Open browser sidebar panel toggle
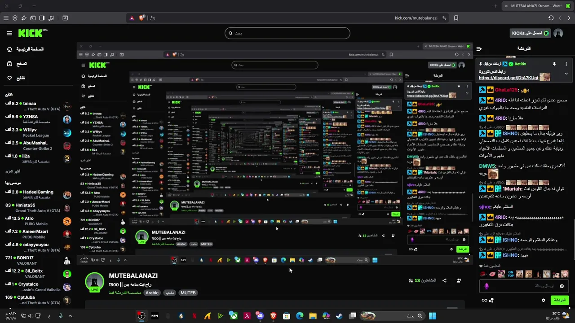This screenshot has width=575, height=323. (x=42, y=18)
